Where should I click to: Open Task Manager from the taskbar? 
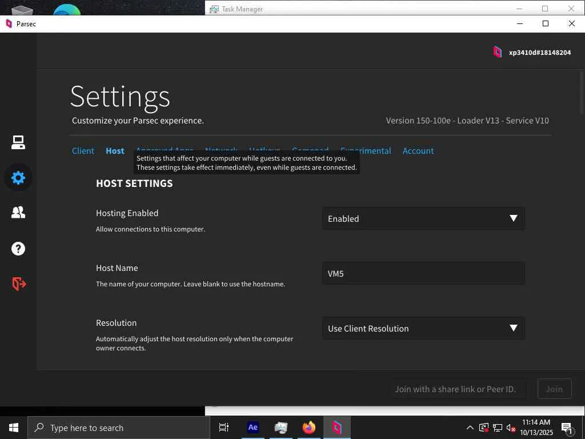[281, 428]
